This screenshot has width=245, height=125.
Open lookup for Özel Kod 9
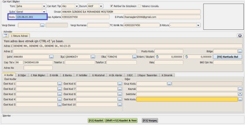120,99
